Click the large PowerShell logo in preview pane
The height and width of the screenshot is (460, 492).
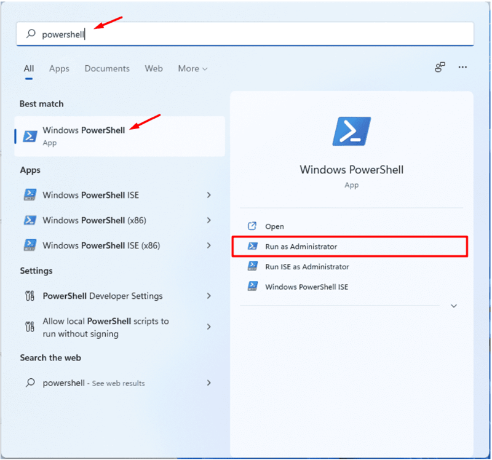tap(352, 131)
